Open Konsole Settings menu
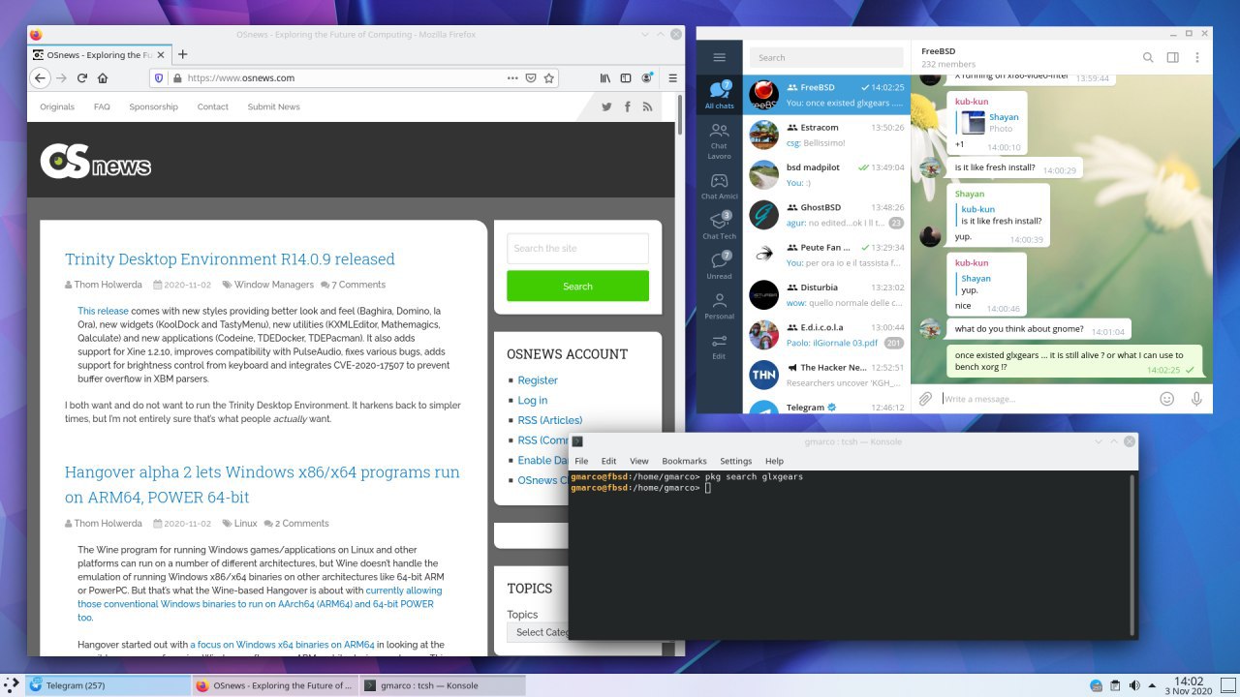The height and width of the screenshot is (697, 1240). [736, 461]
